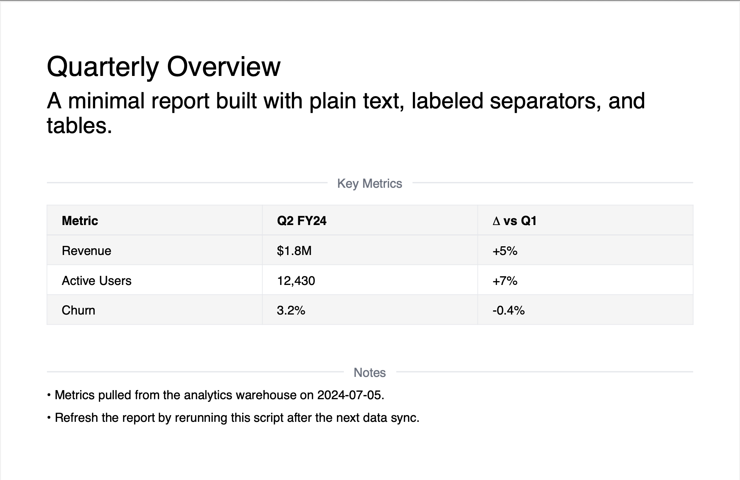Click the -0.4% churn change cell
The width and height of the screenshot is (740, 480).
pos(509,310)
